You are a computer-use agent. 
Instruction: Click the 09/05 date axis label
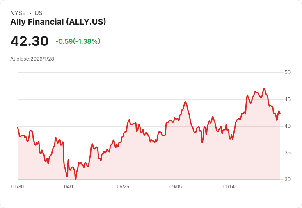[176, 186]
